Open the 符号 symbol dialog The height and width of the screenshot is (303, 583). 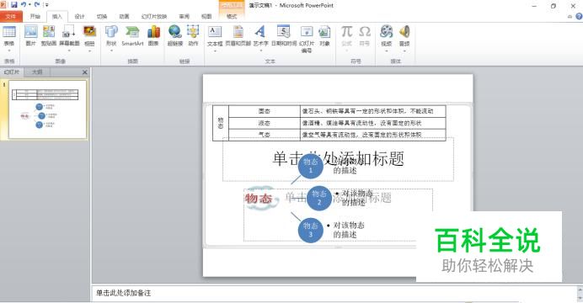pyautogui.click(x=364, y=36)
